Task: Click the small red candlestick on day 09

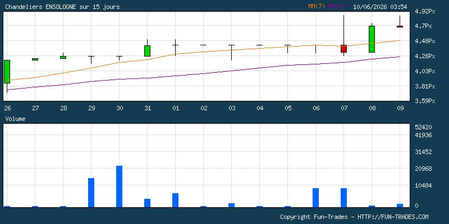Action: 400,26
